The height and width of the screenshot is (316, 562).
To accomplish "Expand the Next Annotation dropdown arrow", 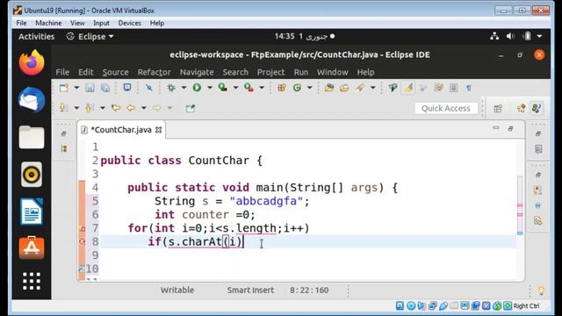I will pos(76,108).
